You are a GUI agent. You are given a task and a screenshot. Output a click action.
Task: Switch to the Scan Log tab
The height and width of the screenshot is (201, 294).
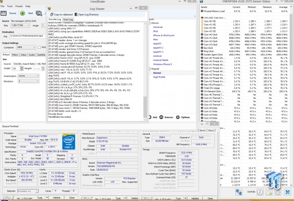(x=68, y=19)
